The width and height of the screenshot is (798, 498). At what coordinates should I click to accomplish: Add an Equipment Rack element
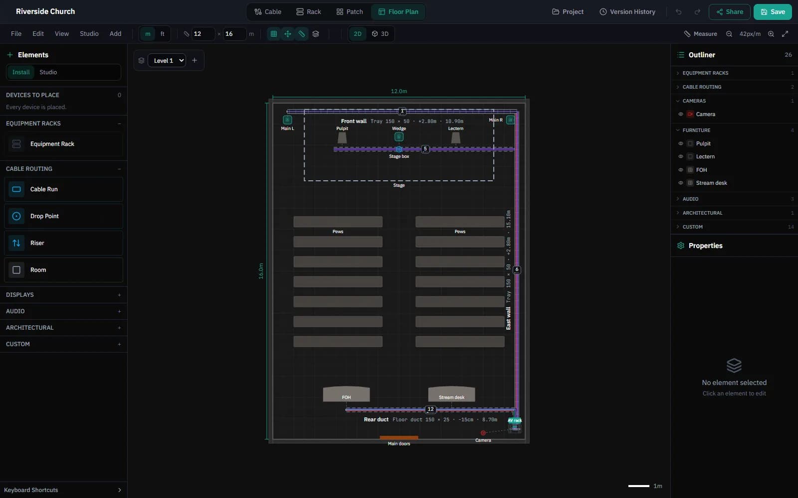[x=63, y=144]
